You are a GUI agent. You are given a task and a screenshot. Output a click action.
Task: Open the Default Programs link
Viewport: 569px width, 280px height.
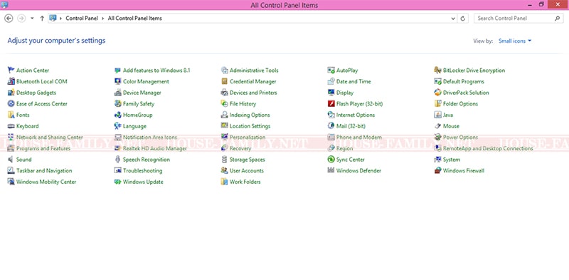coord(464,81)
